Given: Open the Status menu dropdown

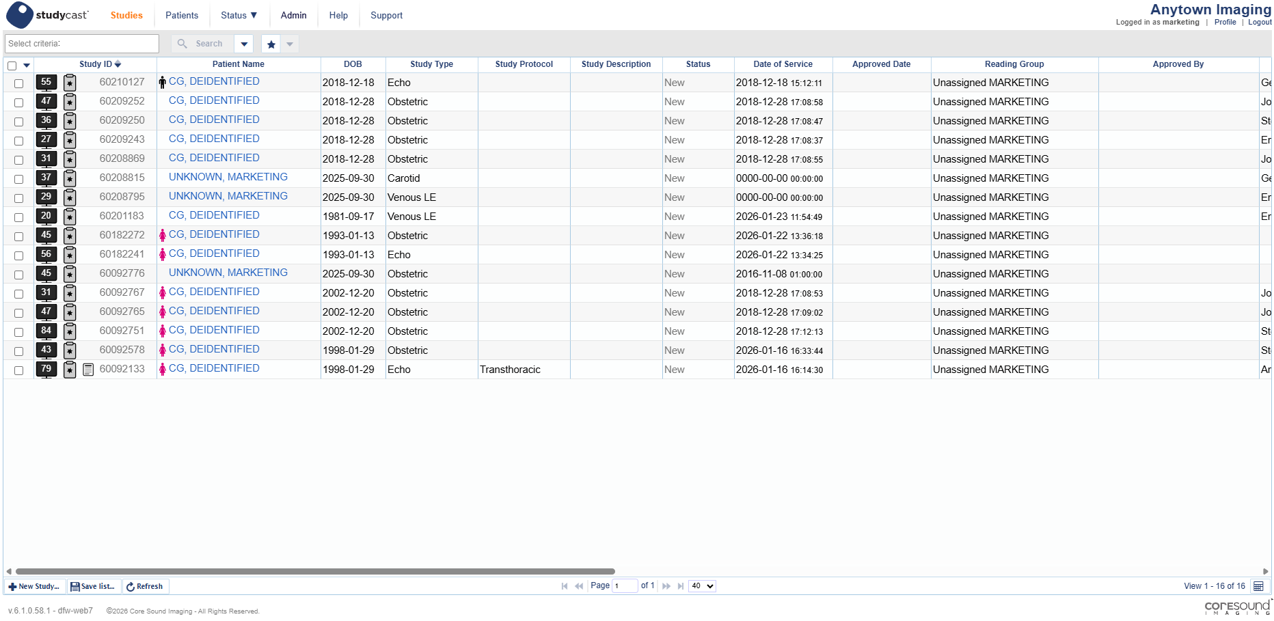Looking at the screenshot, I should point(239,15).
